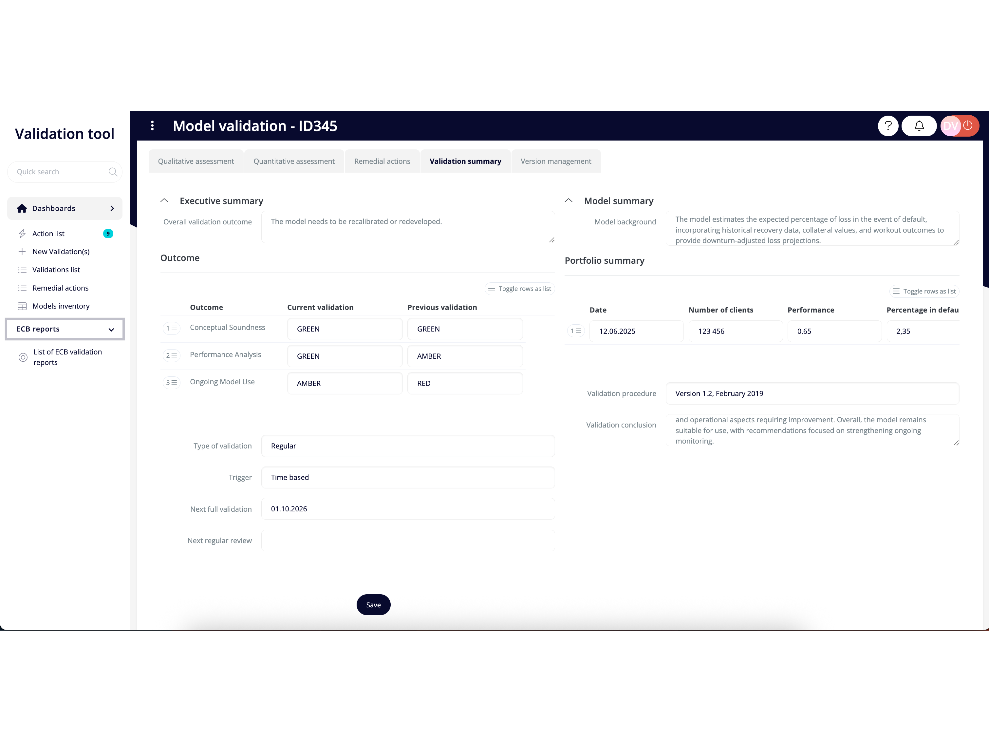The height and width of the screenshot is (742, 989).
Task: Click the Validation procedure field
Action: (x=812, y=393)
